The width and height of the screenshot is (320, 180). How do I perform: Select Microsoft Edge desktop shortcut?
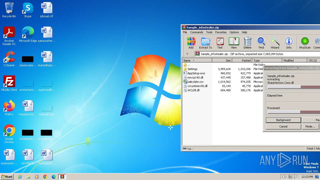(28, 35)
